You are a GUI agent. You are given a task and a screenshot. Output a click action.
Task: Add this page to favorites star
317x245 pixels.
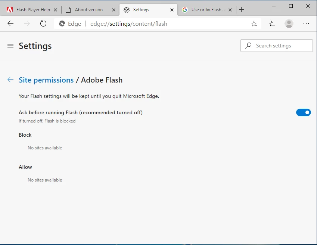(254, 24)
